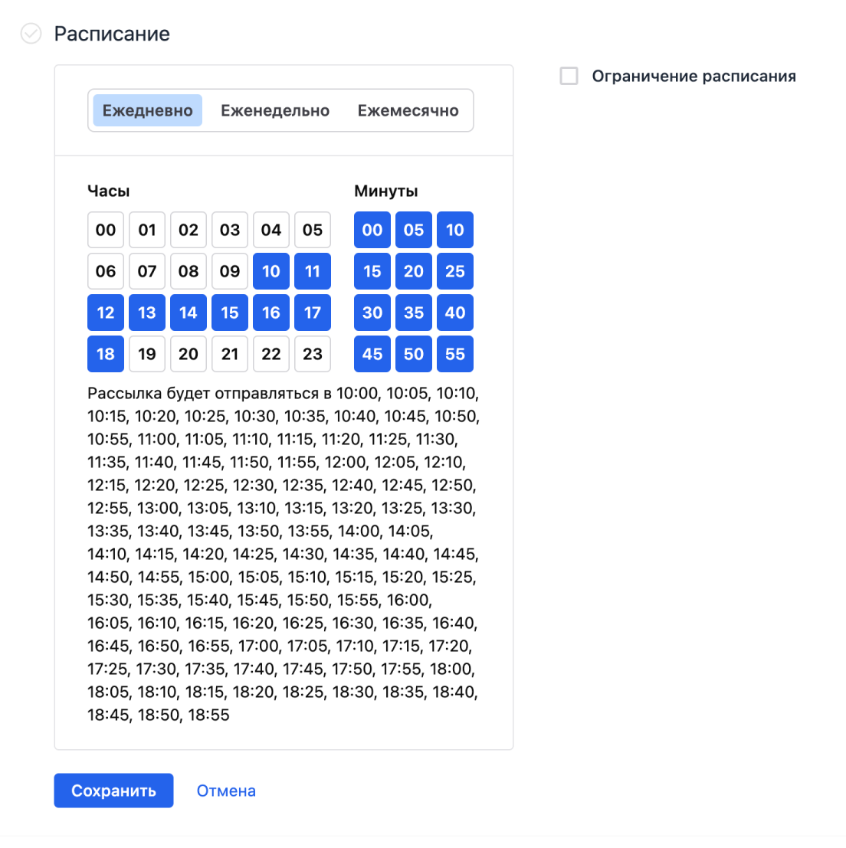Screen dimensions: 846x848
Task: Select hour 05 in the Часы grid
Action: [x=313, y=229]
